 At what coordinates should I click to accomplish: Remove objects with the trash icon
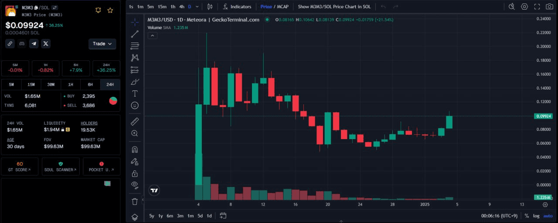pos(135,201)
